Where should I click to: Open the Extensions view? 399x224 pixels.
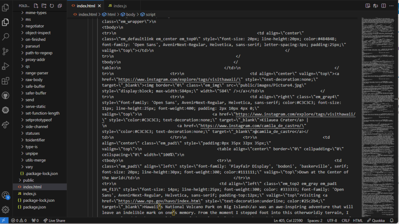[x=5, y=81]
